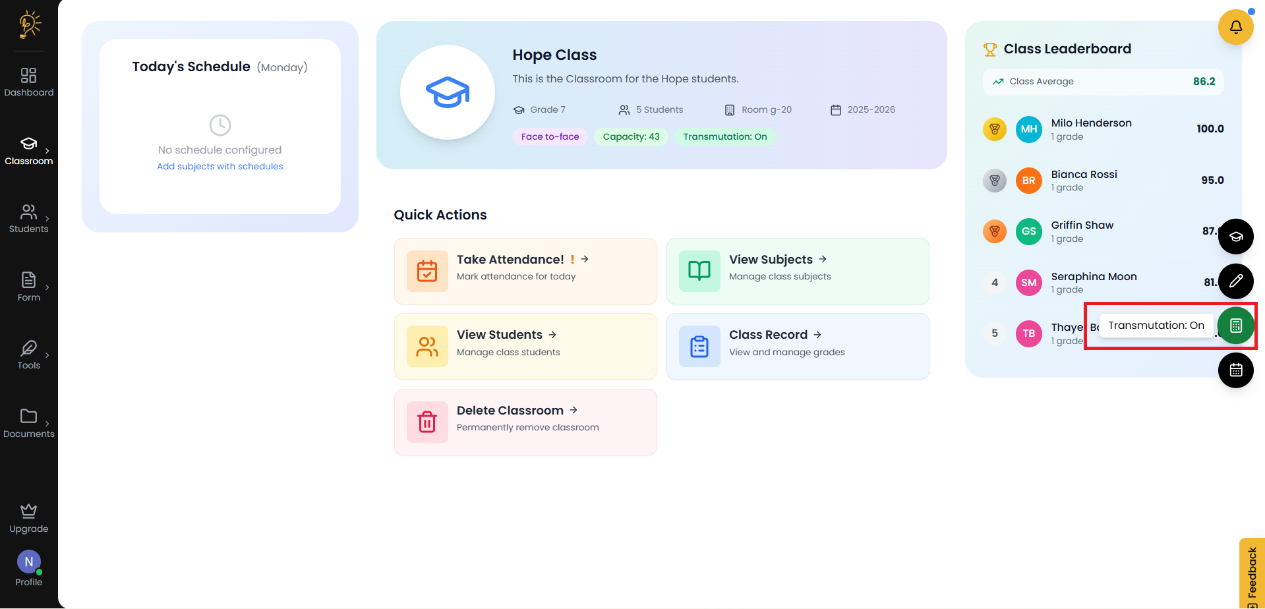Toggle transmutation with green calculator button

1235,326
